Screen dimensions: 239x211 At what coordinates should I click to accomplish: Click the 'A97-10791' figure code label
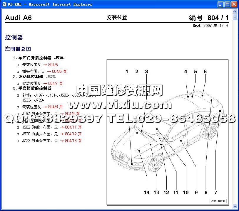point(218,201)
